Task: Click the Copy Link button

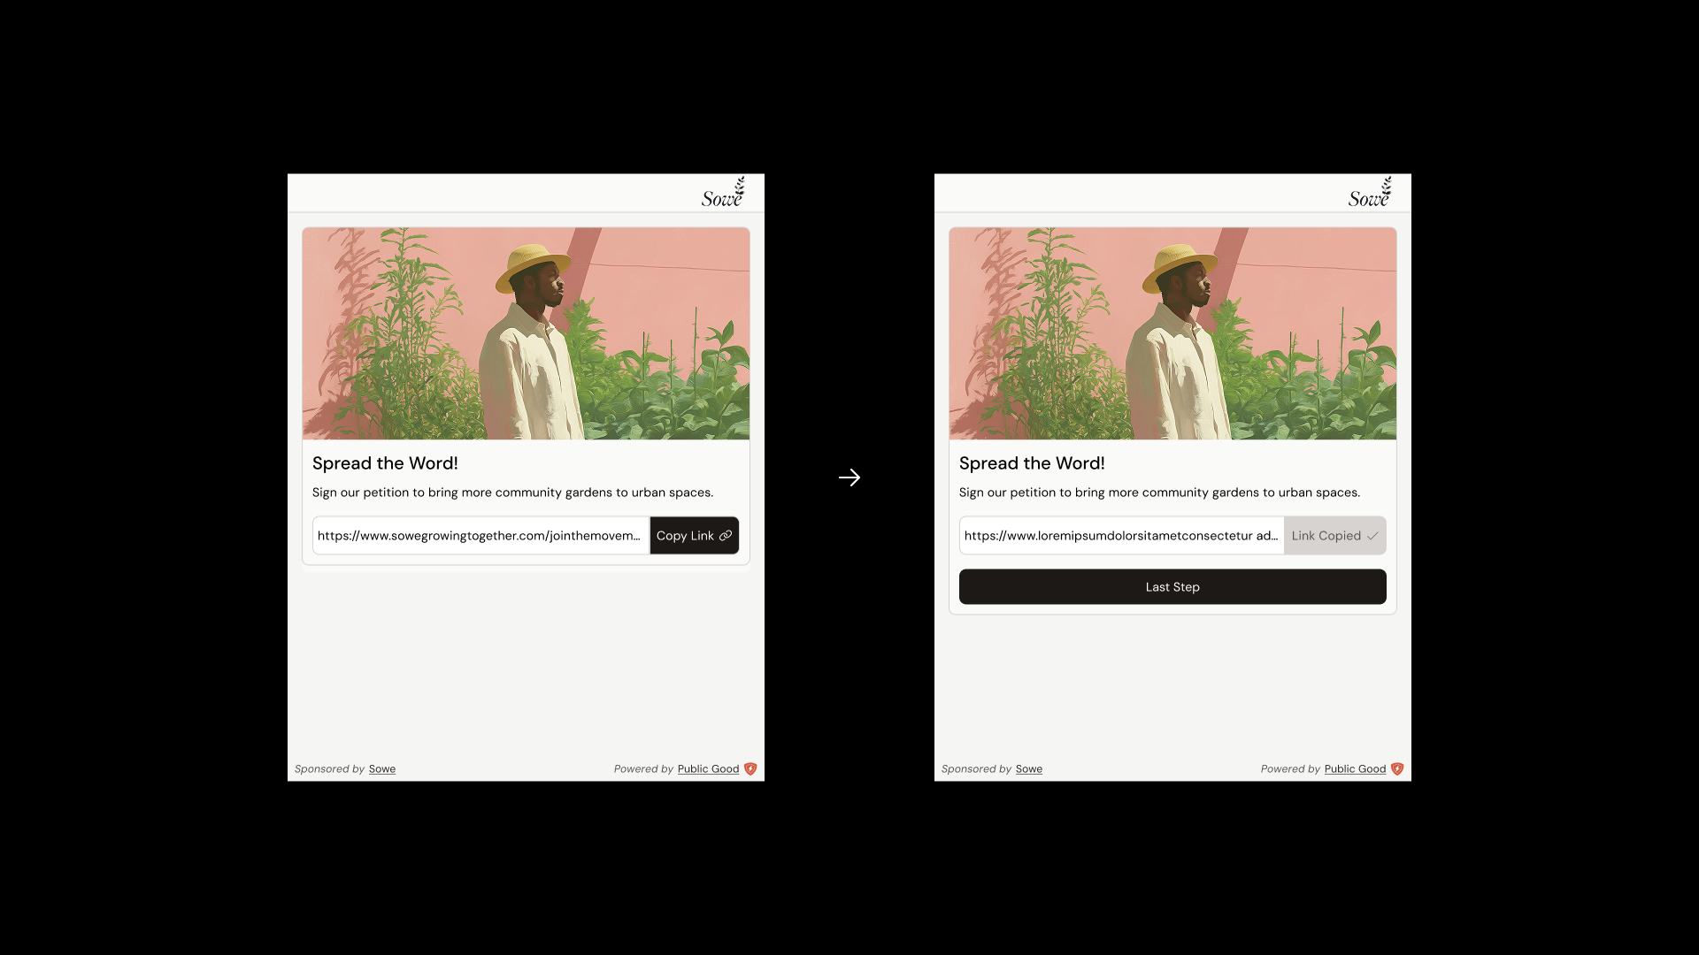Action: [x=695, y=536]
